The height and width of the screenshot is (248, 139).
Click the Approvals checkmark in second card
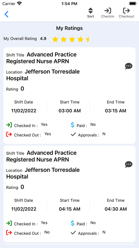(x=73, y=233)
